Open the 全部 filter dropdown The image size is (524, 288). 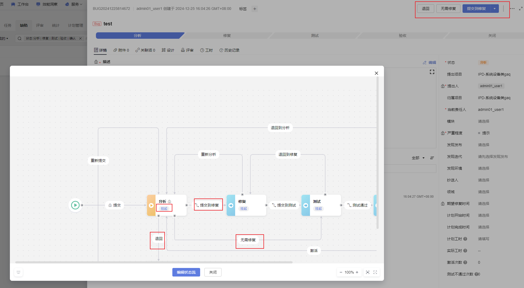[x=418, y=158]
